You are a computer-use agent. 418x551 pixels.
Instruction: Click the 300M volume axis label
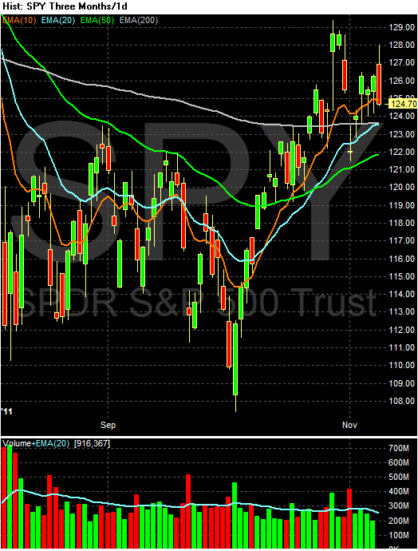[398, 506]
